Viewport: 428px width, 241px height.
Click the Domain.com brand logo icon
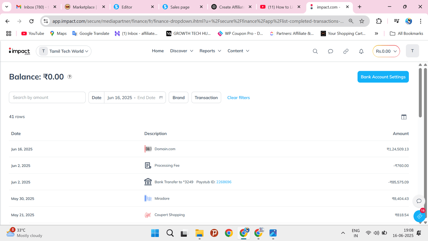[148, 149]
